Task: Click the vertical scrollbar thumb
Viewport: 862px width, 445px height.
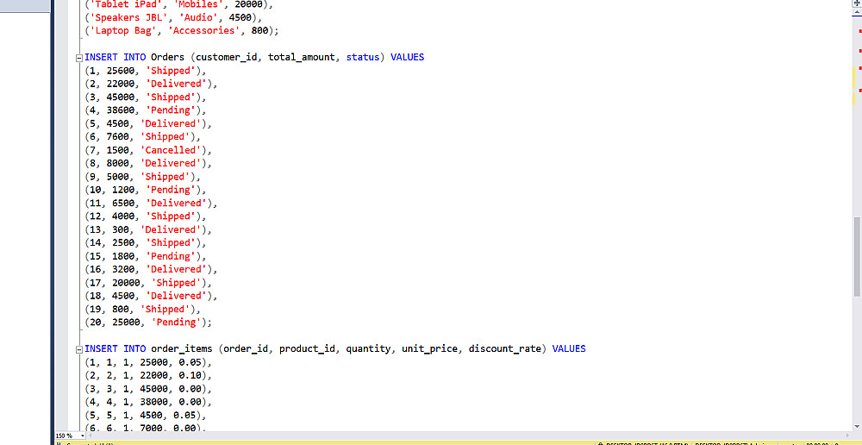Action: [x=857, y=257]
